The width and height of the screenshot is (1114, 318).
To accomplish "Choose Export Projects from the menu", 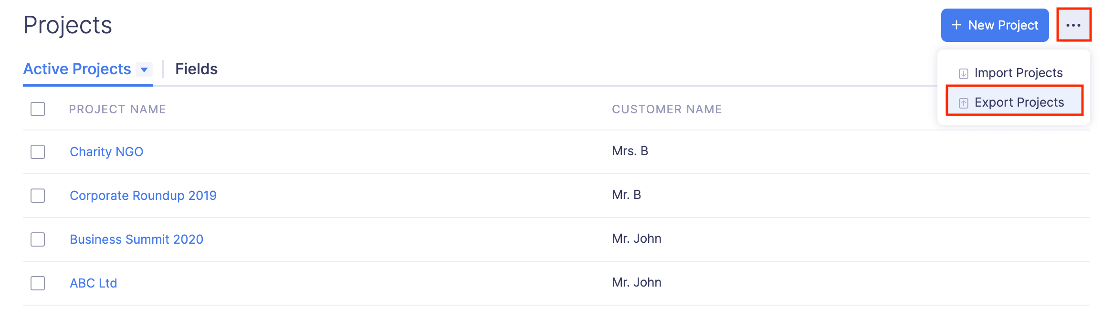I will tap(1019, 102).
